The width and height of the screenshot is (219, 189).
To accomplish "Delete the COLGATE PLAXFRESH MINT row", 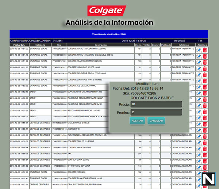I will (205, 62).
